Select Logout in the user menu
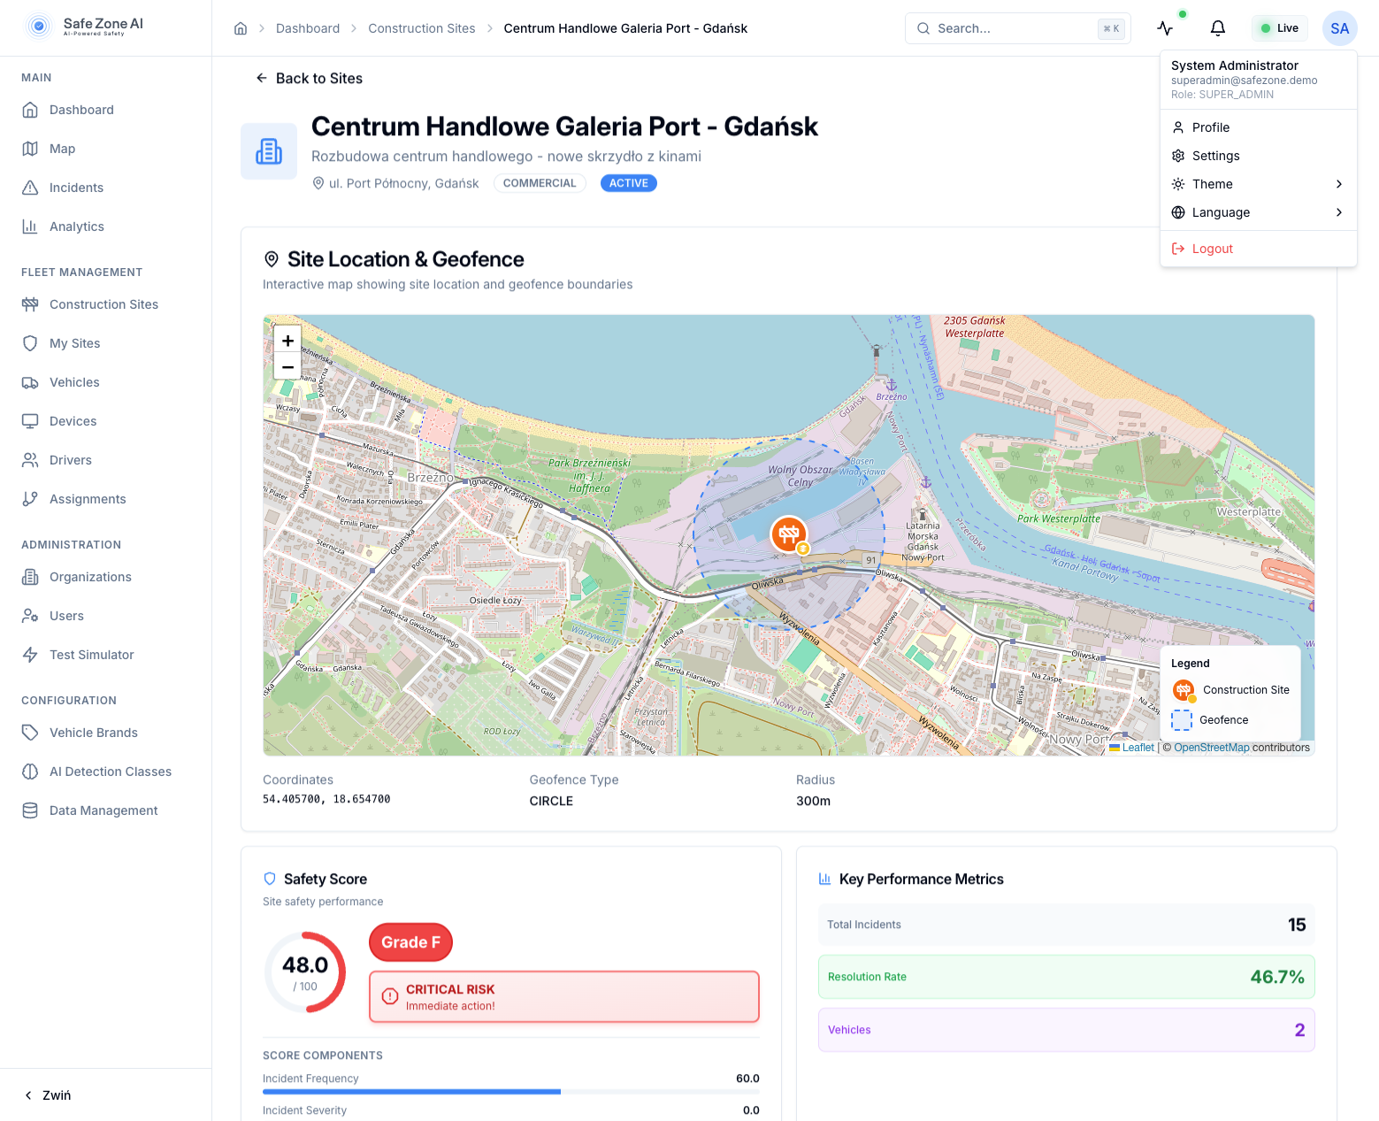 [x=1212, y=249]
